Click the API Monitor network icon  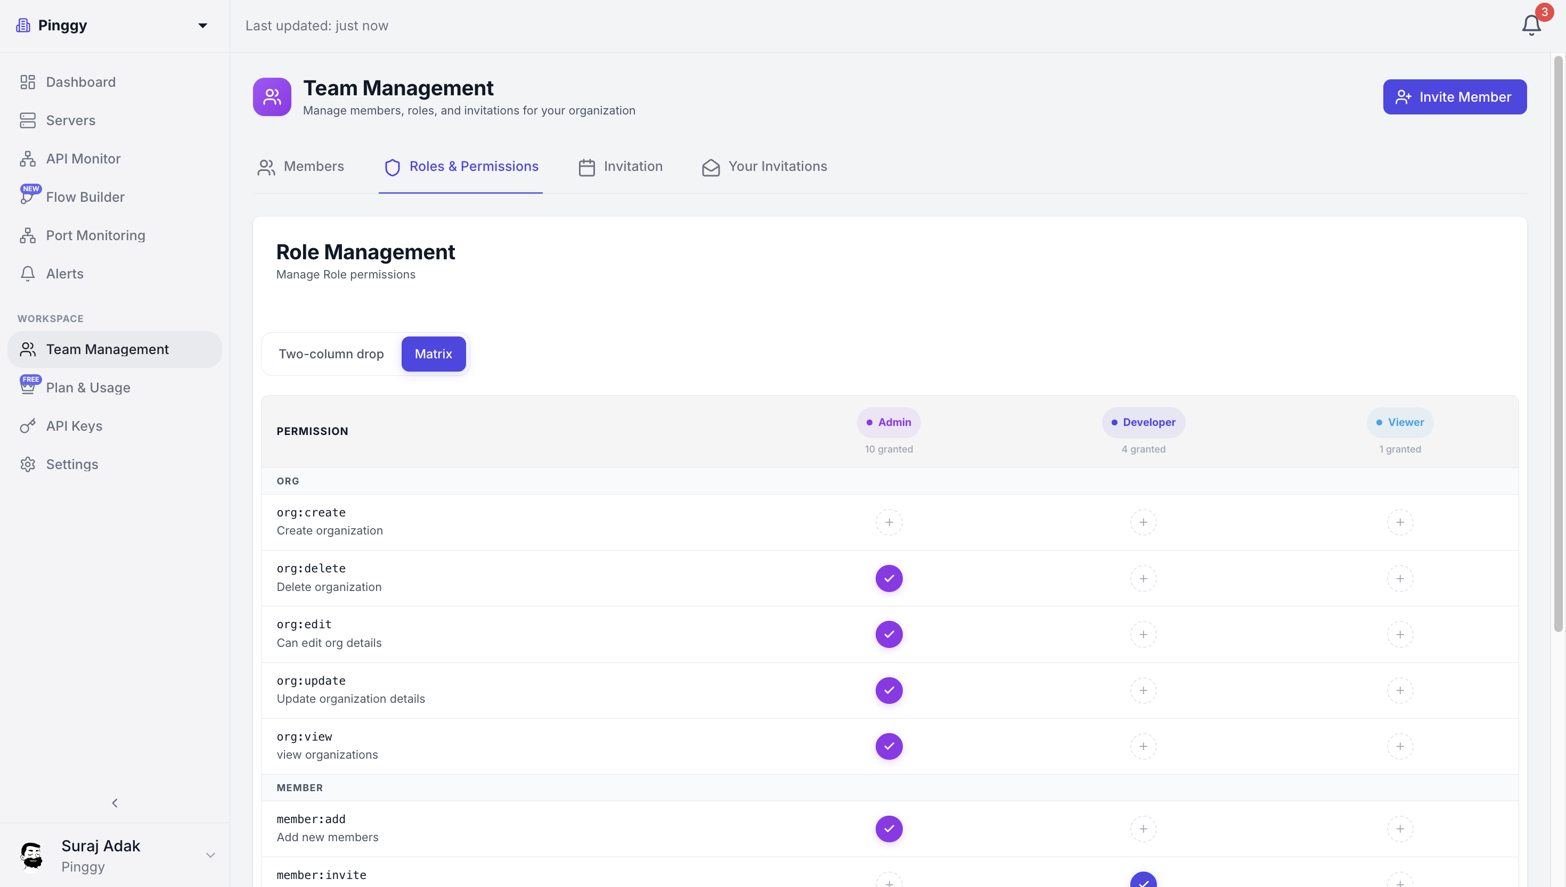coord(27,159)
